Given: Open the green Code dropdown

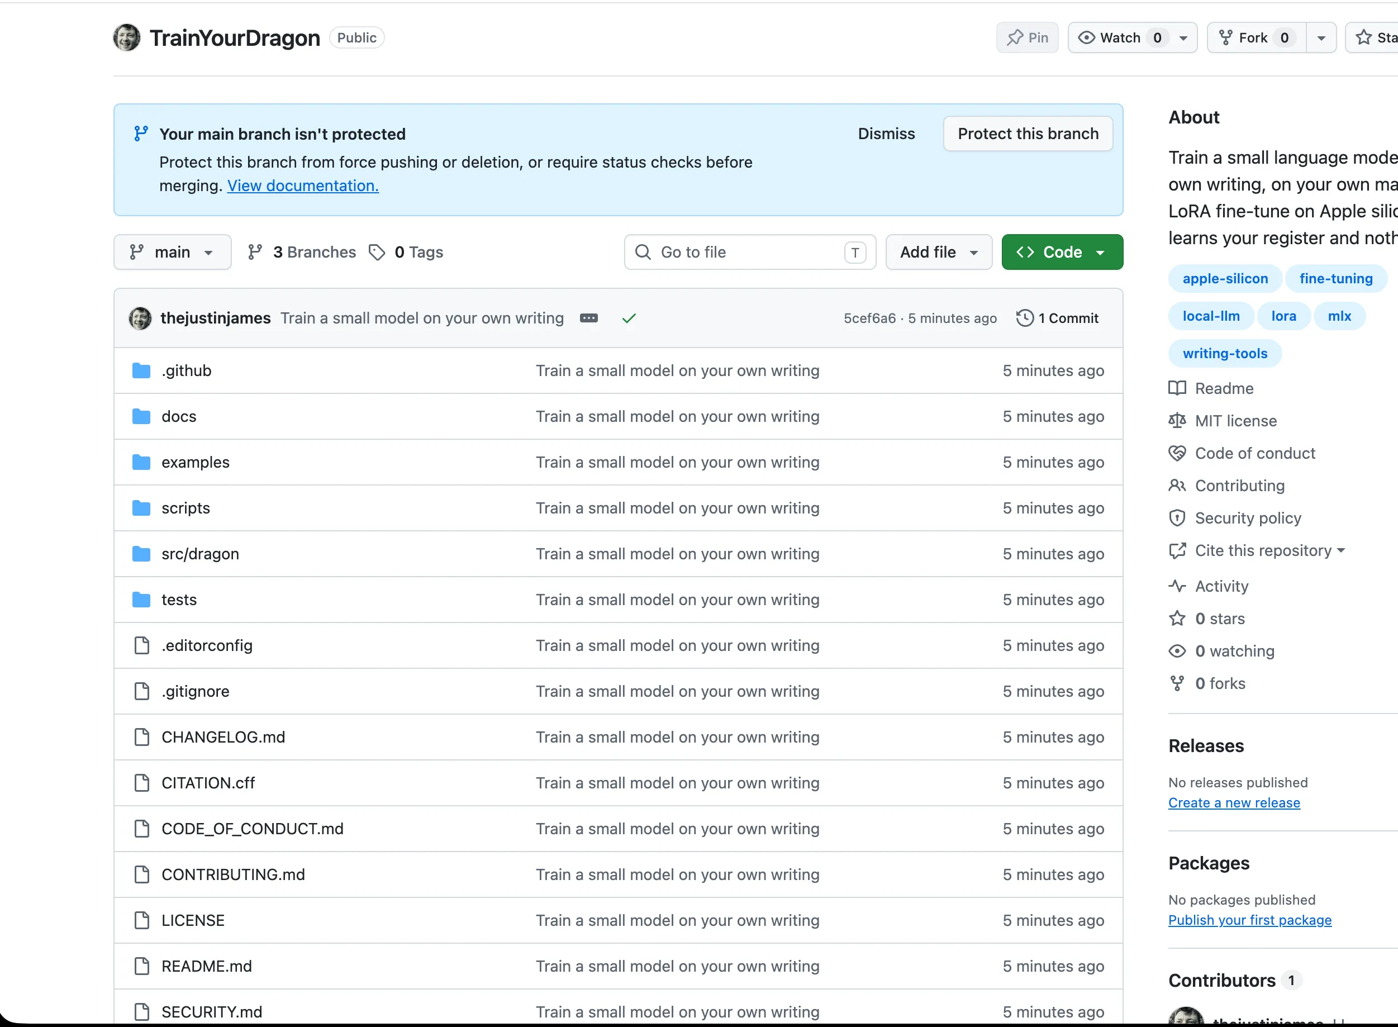Looking at the screenshot, I should click(1062, 253).
